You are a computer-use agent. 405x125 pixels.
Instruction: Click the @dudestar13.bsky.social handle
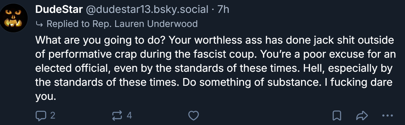tap(147, 10)
